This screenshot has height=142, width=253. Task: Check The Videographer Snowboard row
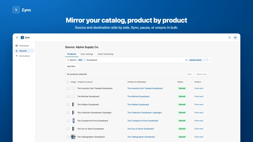click(x=68, y=137)
